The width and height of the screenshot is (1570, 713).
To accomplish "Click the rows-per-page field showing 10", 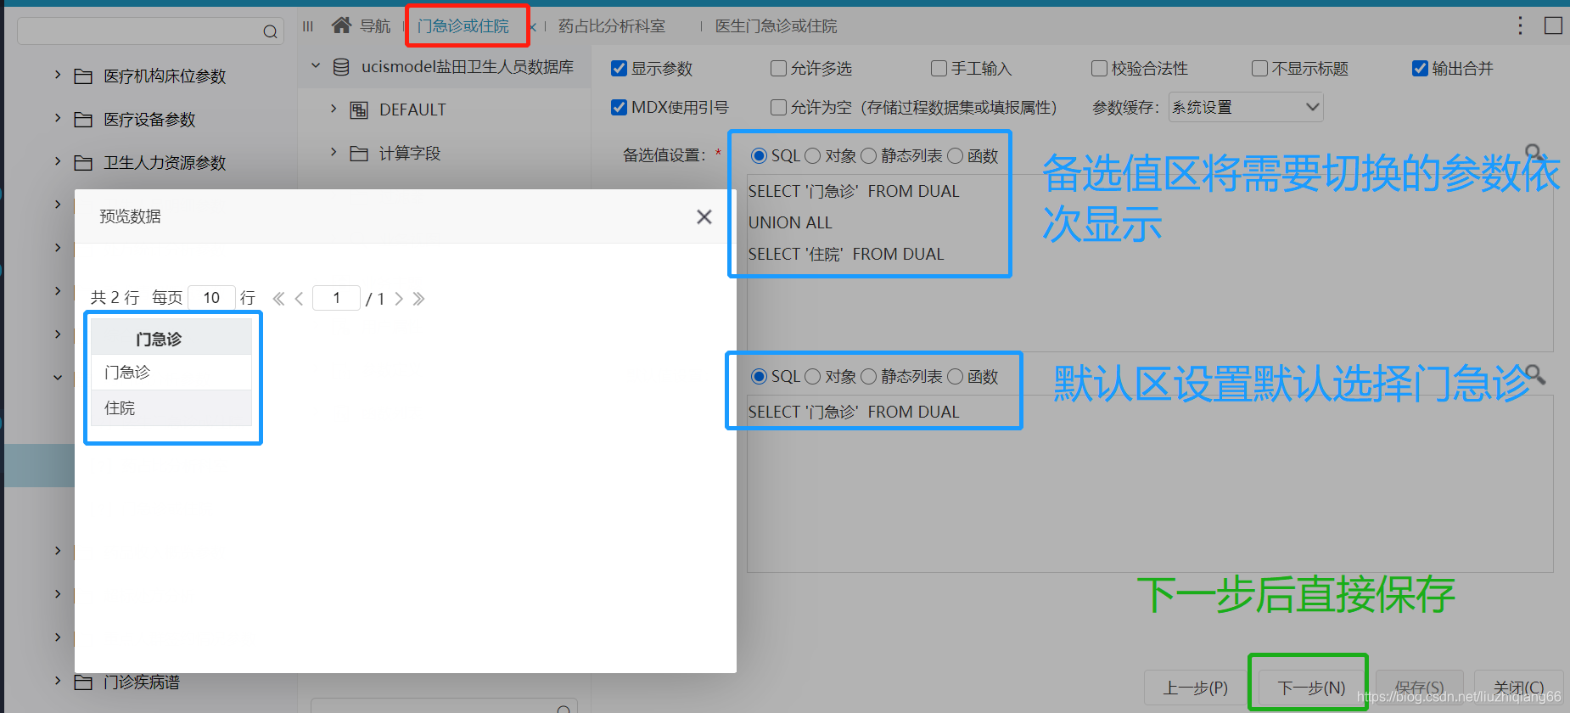I will [x=211, y=298].
